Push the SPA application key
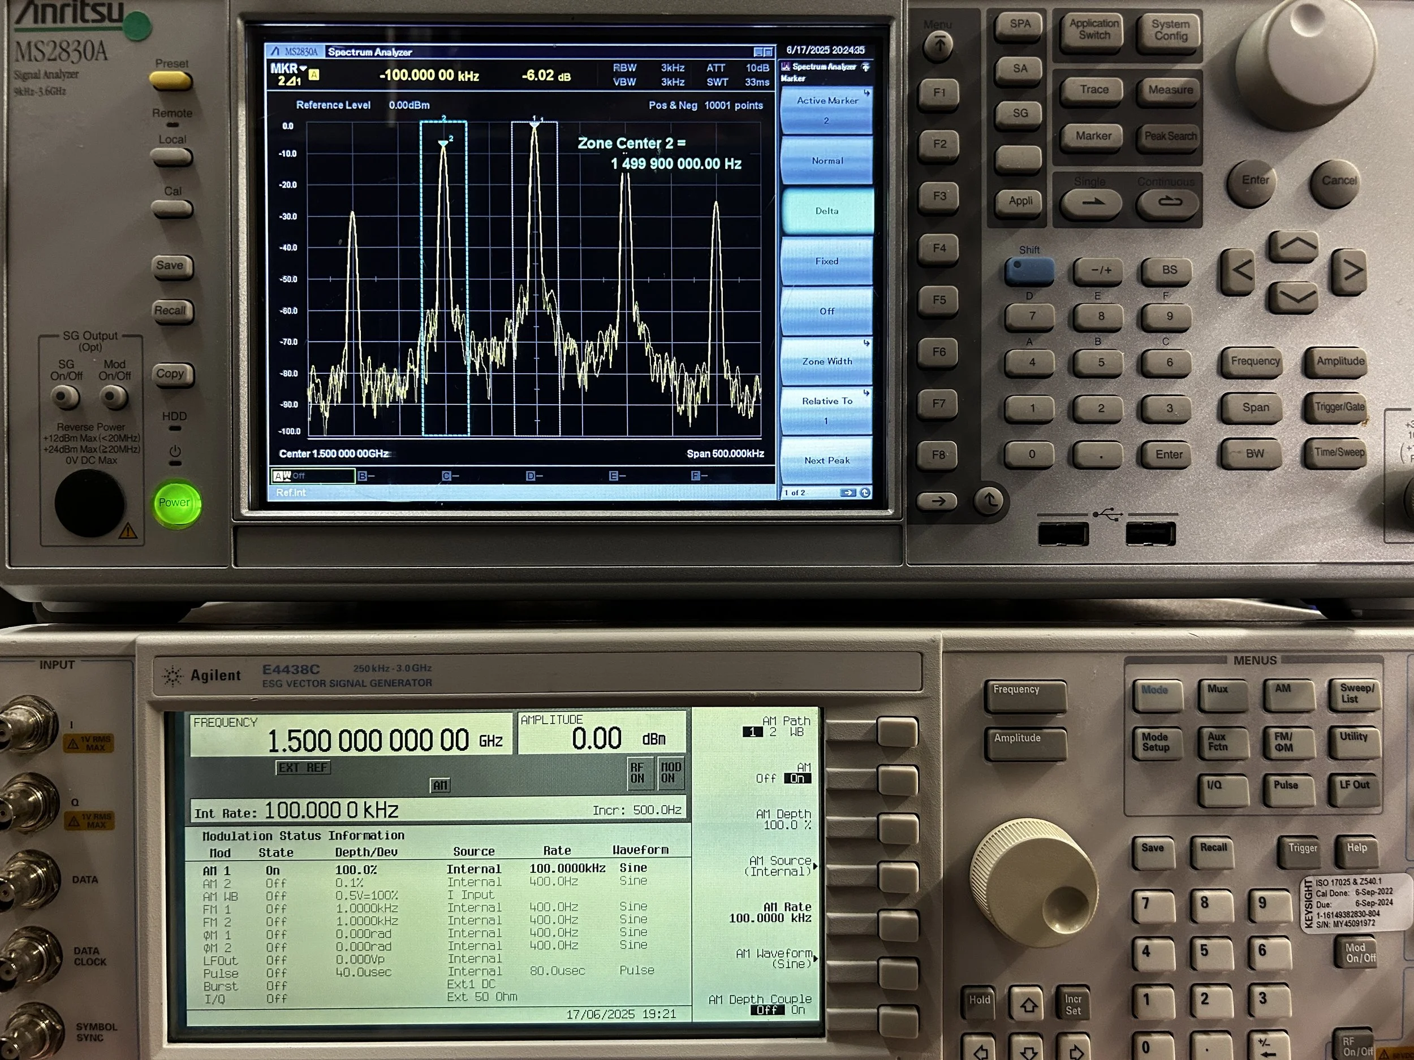This screenshot has height=1060, width=1414. coord(1019,29)
